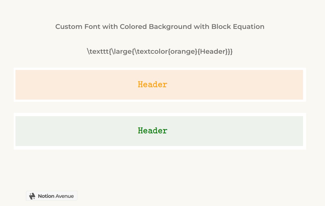Image resolution: width=325 pixels, height=206 pixels.
Task: Click the word Avenue in the badge
Action: pyautogui.click(x=64, y=196)
